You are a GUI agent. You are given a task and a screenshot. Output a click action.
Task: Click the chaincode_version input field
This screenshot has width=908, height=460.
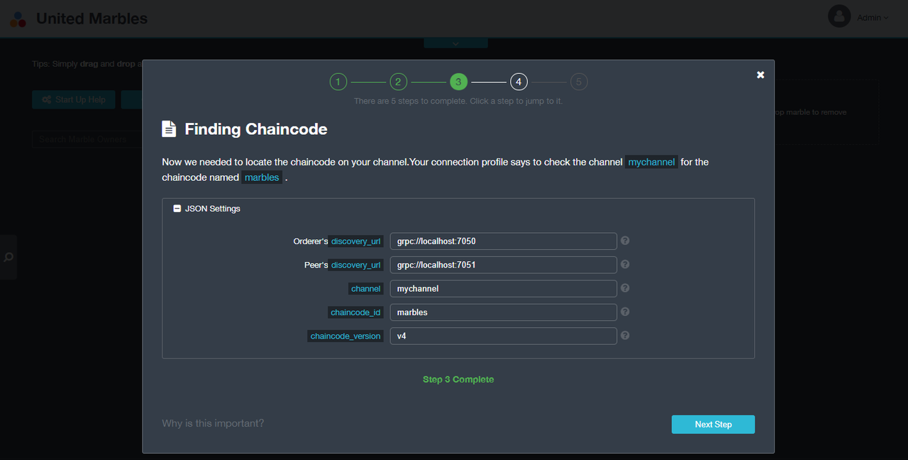pyautogui.click(x=503, y=336)
